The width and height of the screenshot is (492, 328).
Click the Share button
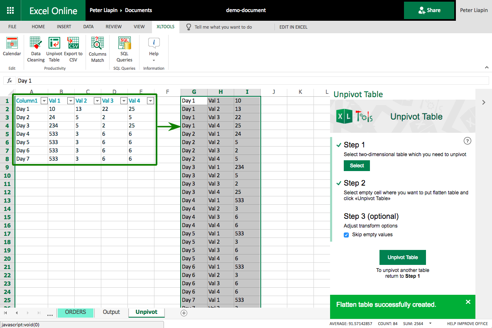coord(429,10)
